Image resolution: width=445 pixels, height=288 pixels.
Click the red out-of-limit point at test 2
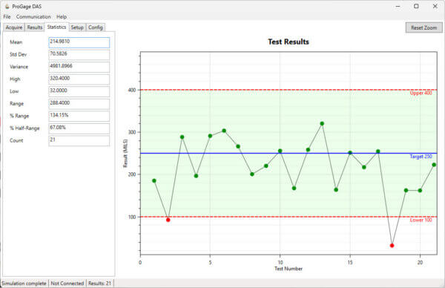[x=168, y=220]
